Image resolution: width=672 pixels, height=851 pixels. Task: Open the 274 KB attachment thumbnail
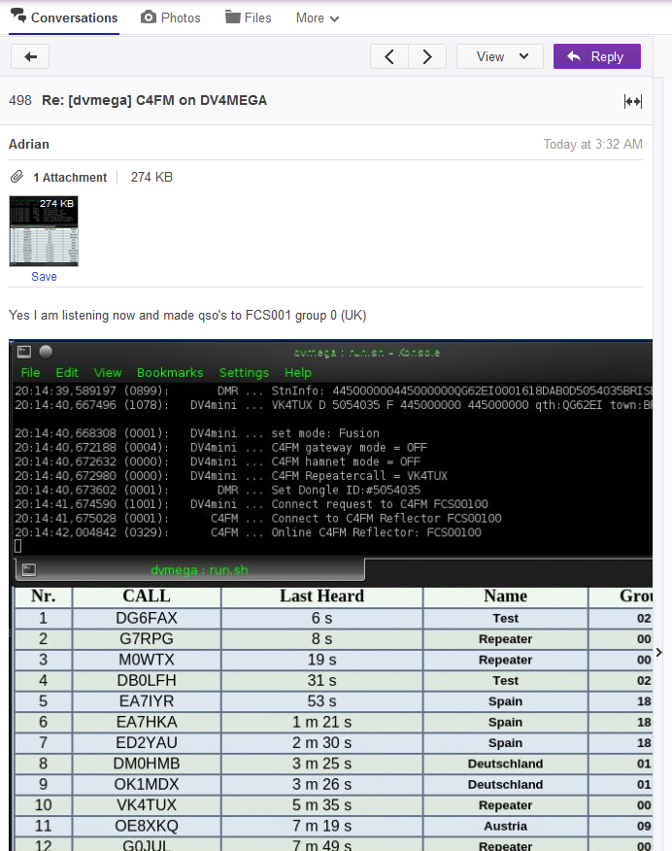44,231
